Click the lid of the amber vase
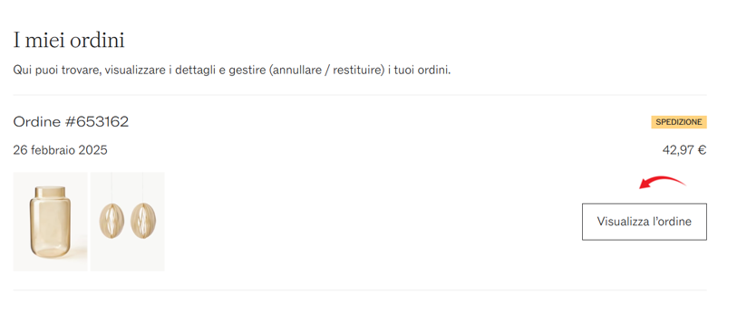 (x=50, y=192)
